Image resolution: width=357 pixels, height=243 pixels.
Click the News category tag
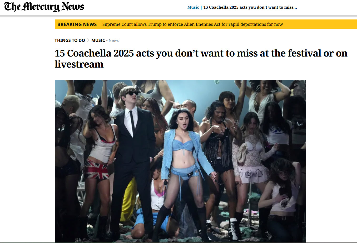click(x=114, y=40)
